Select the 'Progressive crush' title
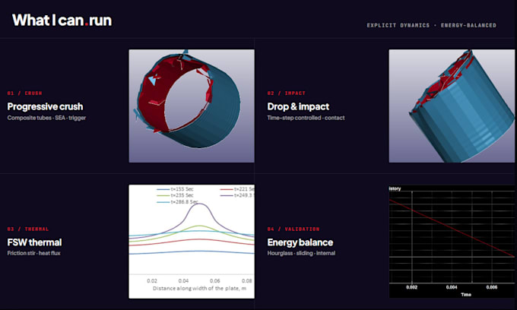Screen dimensions: 517x310 tap(45, 106)
